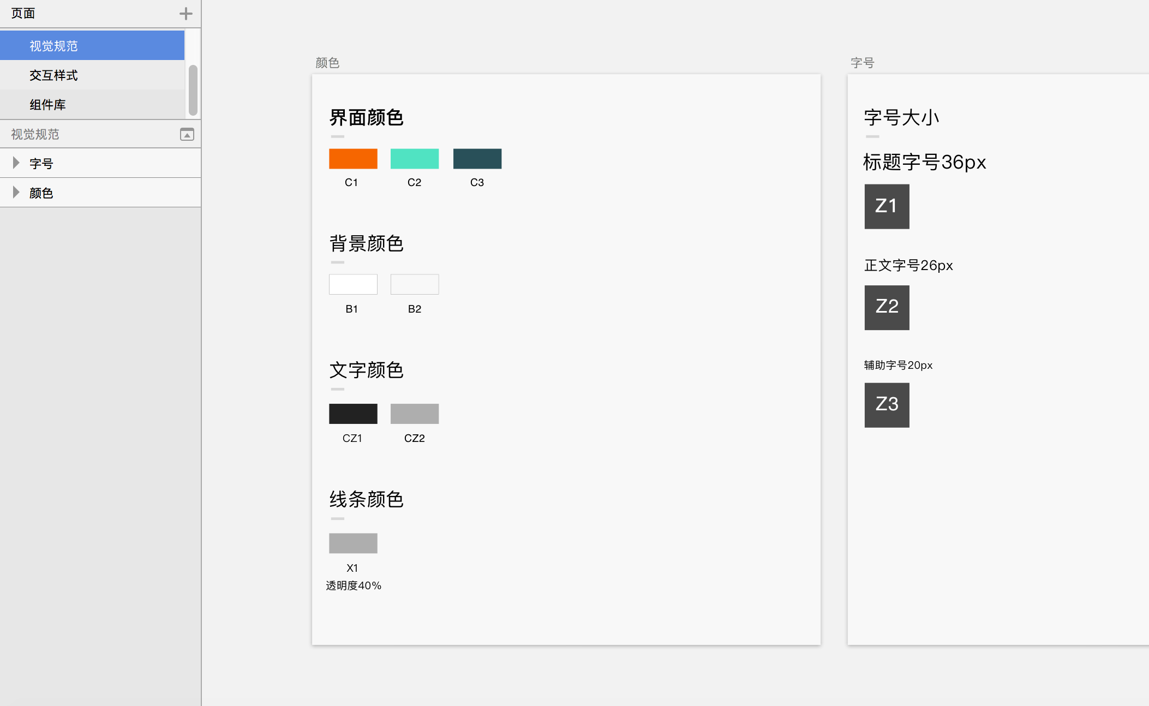Screen dimensions: 1149x706
Task: Select the gray CZ2 text color swatch
Action: click(415, 414)
